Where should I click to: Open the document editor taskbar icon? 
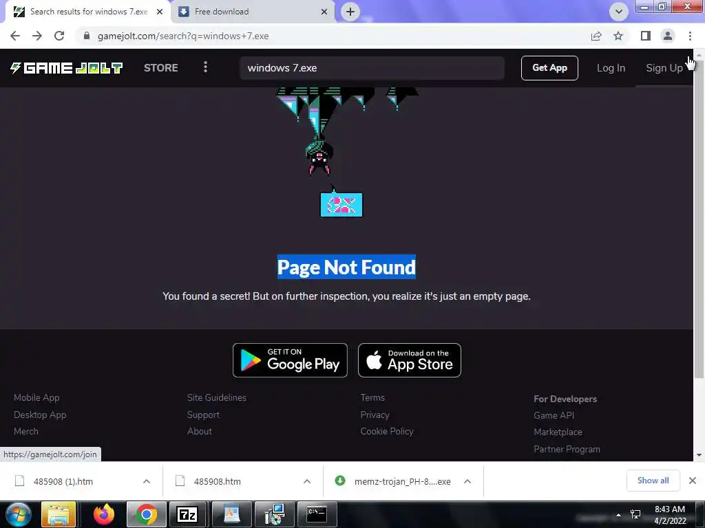coord(231,514)
